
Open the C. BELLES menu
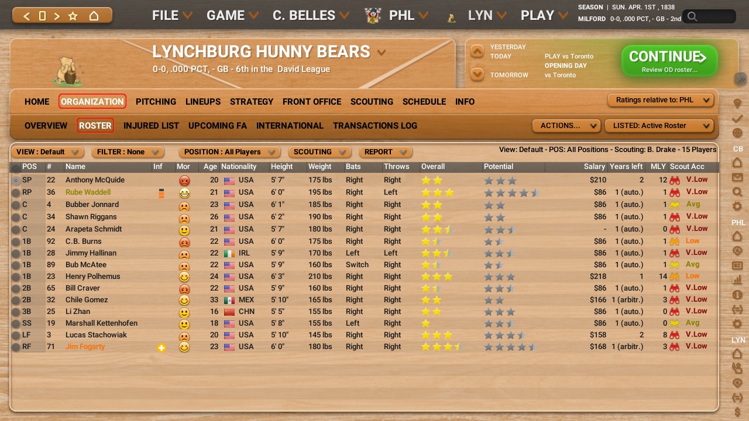click(x=311, y=16)
